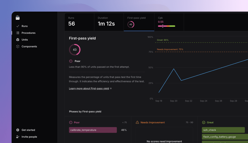Switch to the Duration metric tab
The height and width of the screenshot is (143, 248).
coord(109,22)
